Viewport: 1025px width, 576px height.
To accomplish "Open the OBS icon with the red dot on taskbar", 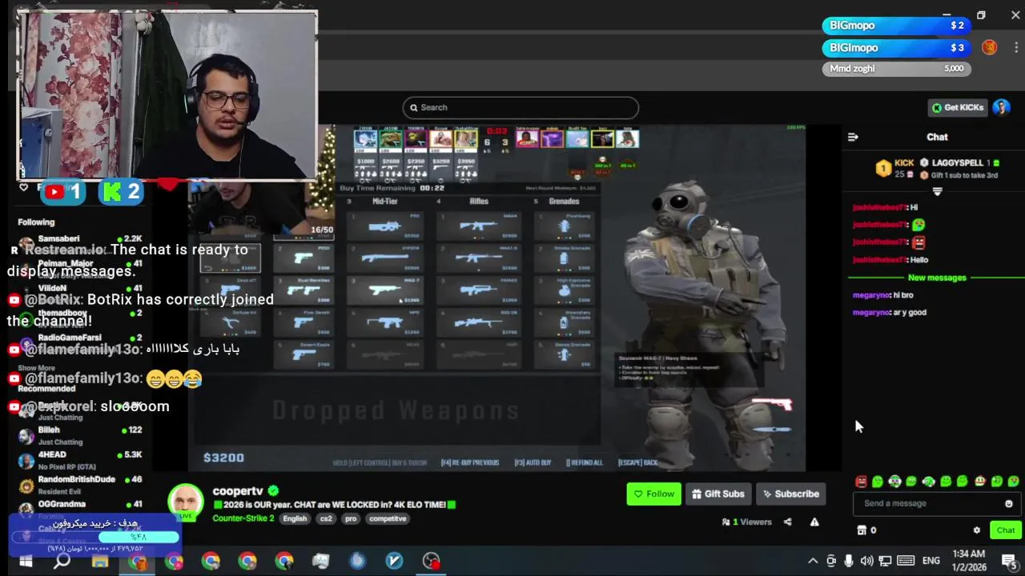I will [432, 561].
